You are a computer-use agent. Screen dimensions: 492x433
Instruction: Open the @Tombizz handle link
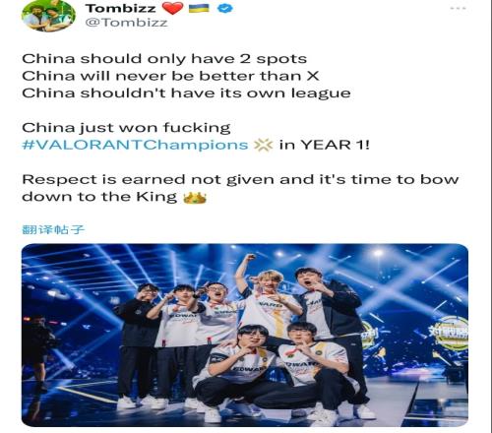[126, 23]
